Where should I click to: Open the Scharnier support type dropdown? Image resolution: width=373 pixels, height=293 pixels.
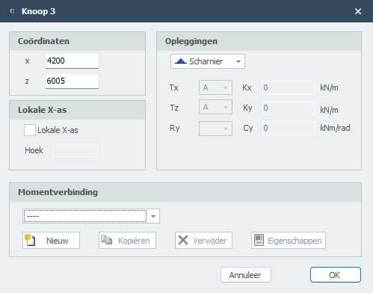pos(208,61)
